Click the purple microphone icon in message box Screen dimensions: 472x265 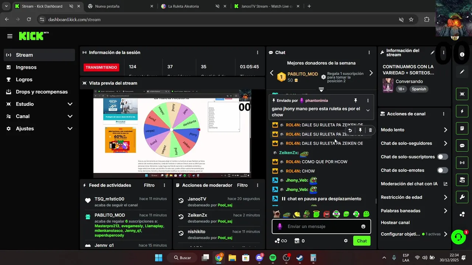point(280,226)
